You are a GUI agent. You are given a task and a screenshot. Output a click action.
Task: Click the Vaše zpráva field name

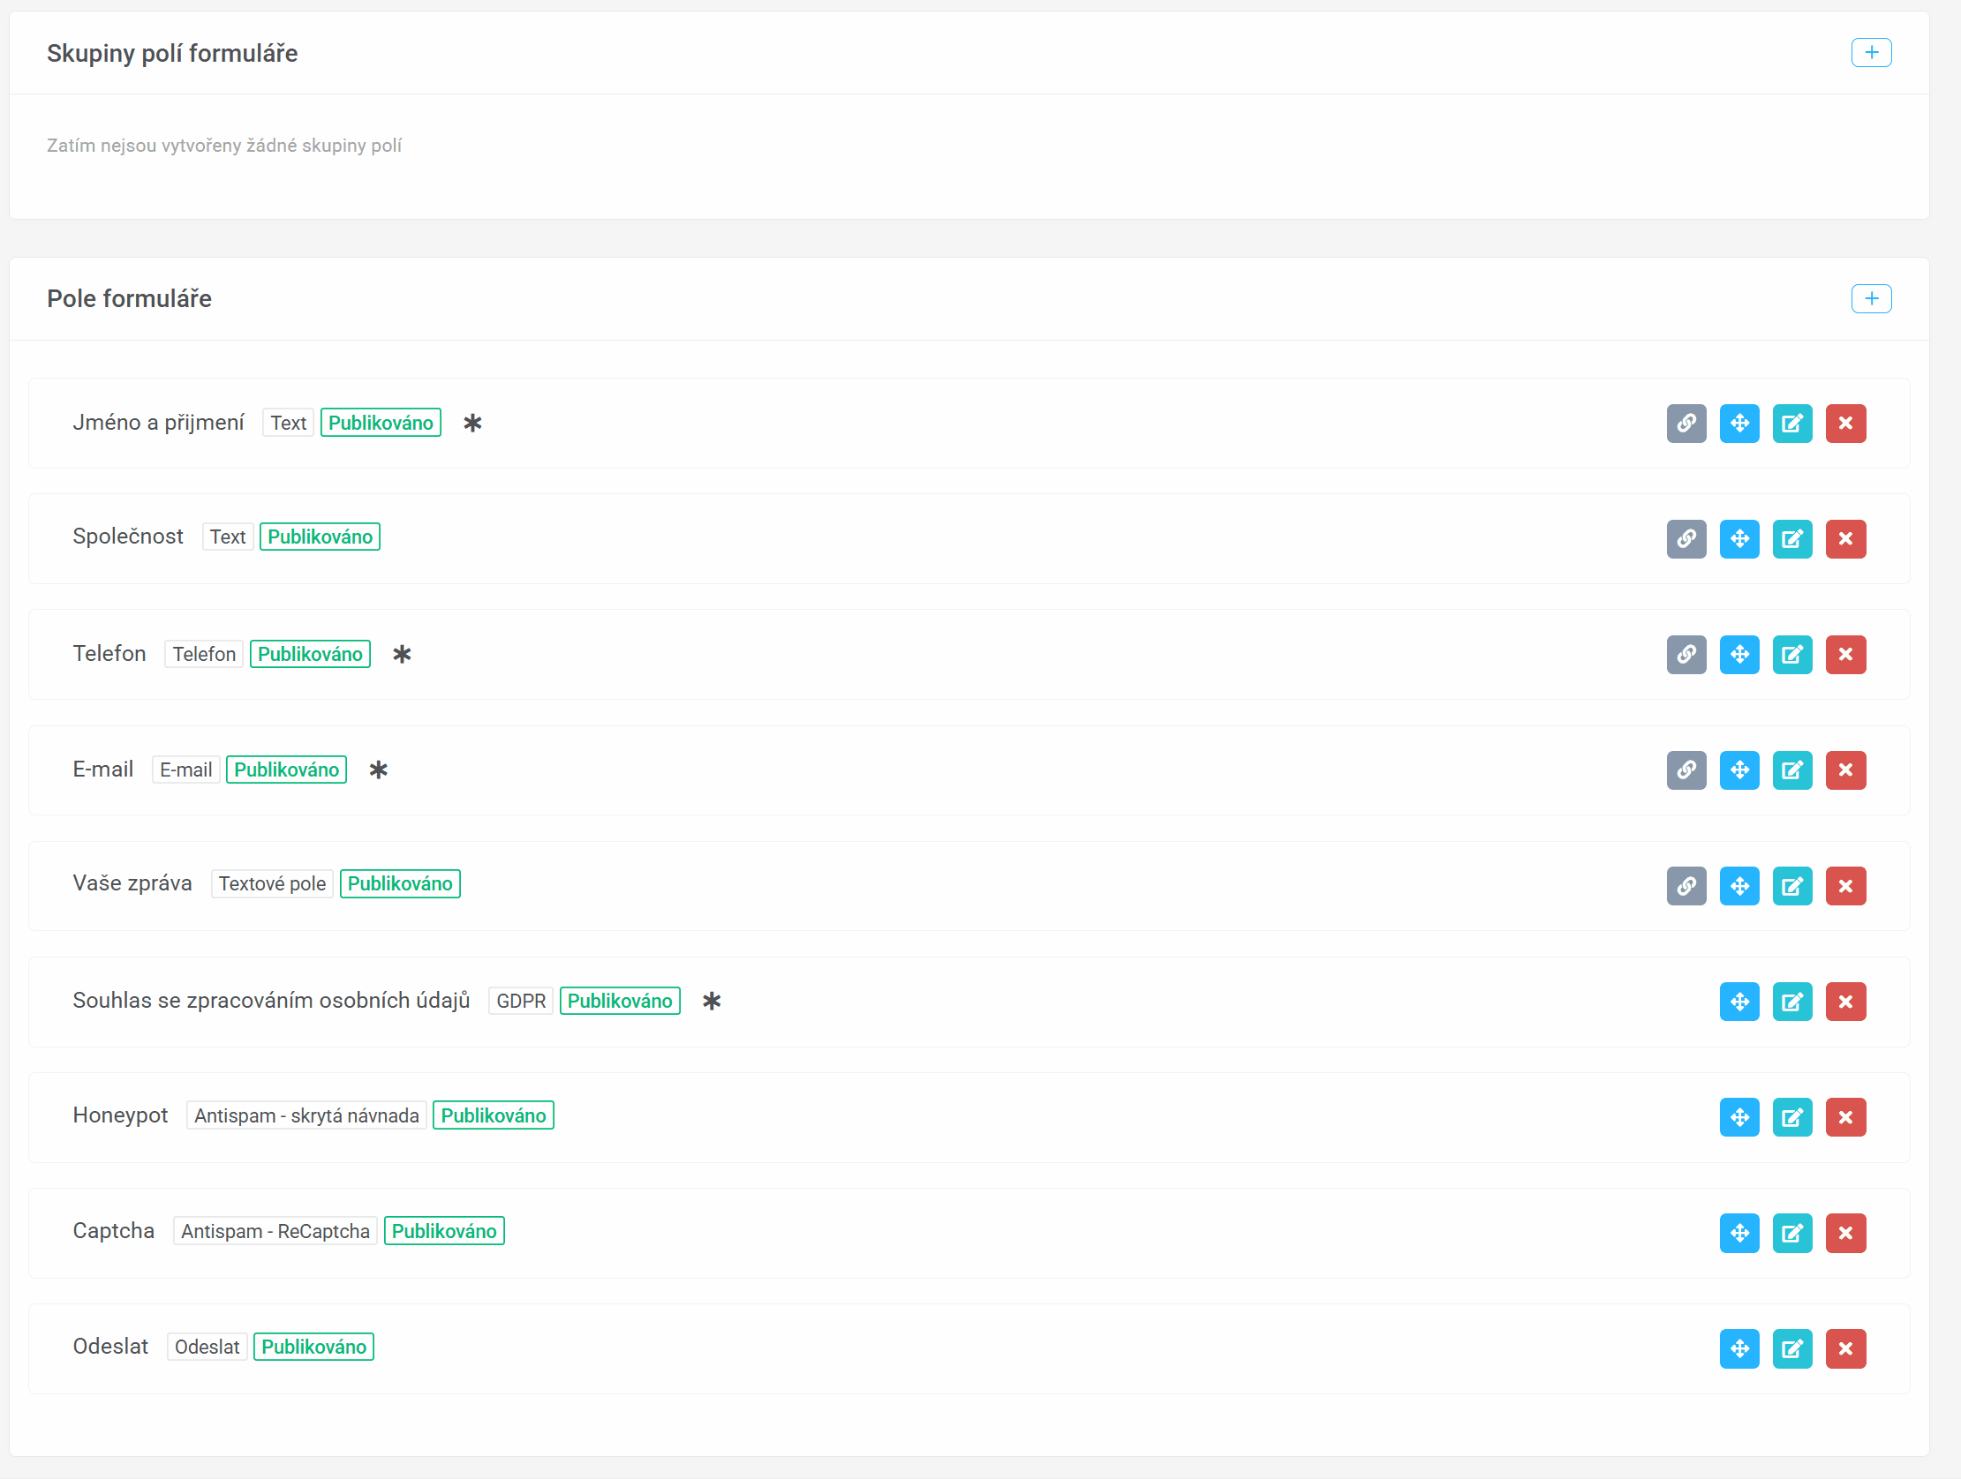pos(132,883)
